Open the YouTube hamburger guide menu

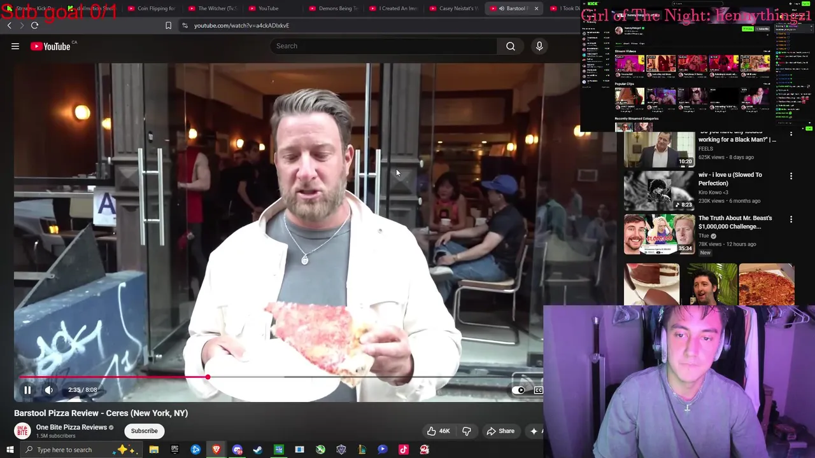click(x=15, y=46)
